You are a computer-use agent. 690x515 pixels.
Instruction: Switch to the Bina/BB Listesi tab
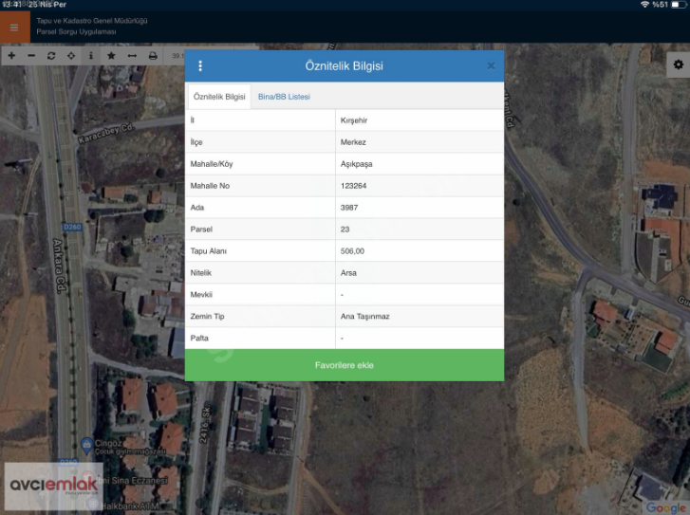tap(284, 97)
